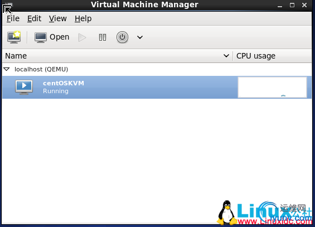Create a new virtual machine icon
315x227 pixels.
[x=14, y=37]
